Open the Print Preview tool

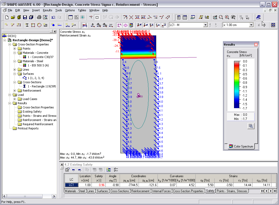click(x=45, y=17)
